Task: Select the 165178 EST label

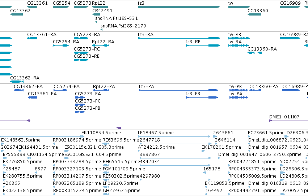Action: pos(212,169)
